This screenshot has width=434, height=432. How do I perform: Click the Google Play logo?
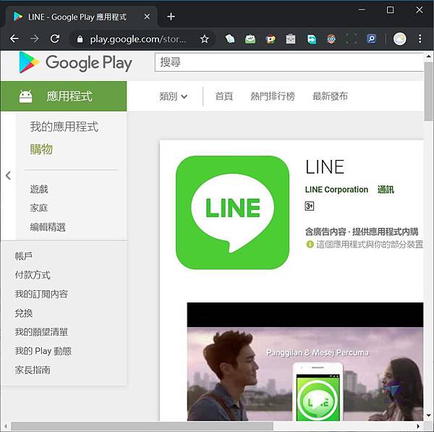(75, 62)
